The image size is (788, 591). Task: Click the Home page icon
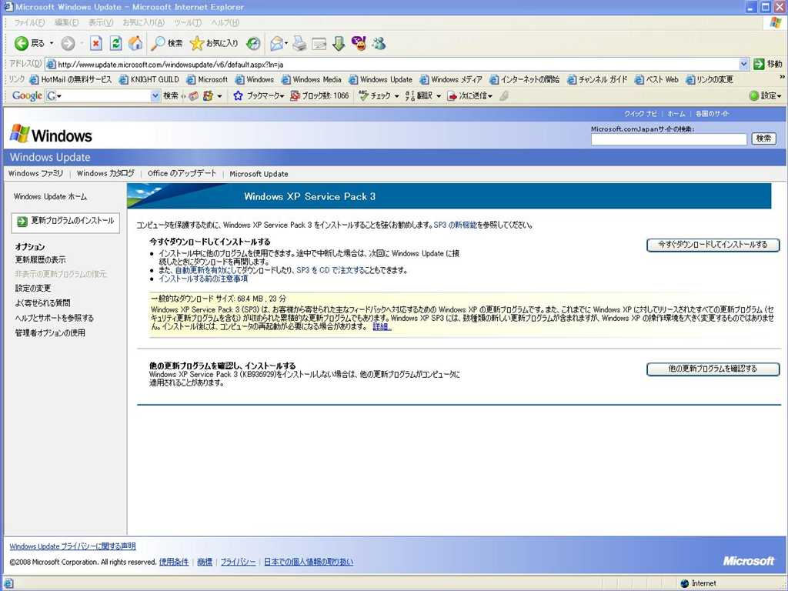[135, 44]
